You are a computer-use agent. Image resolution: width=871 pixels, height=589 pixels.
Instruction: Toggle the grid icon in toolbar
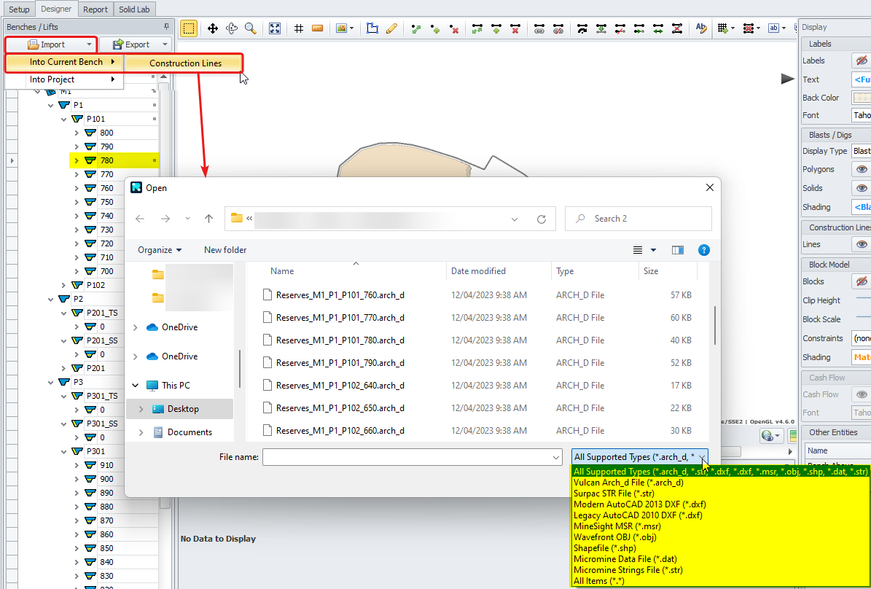[x=299, y=28]
